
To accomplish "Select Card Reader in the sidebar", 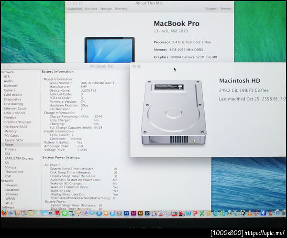I will click(13, 95).
